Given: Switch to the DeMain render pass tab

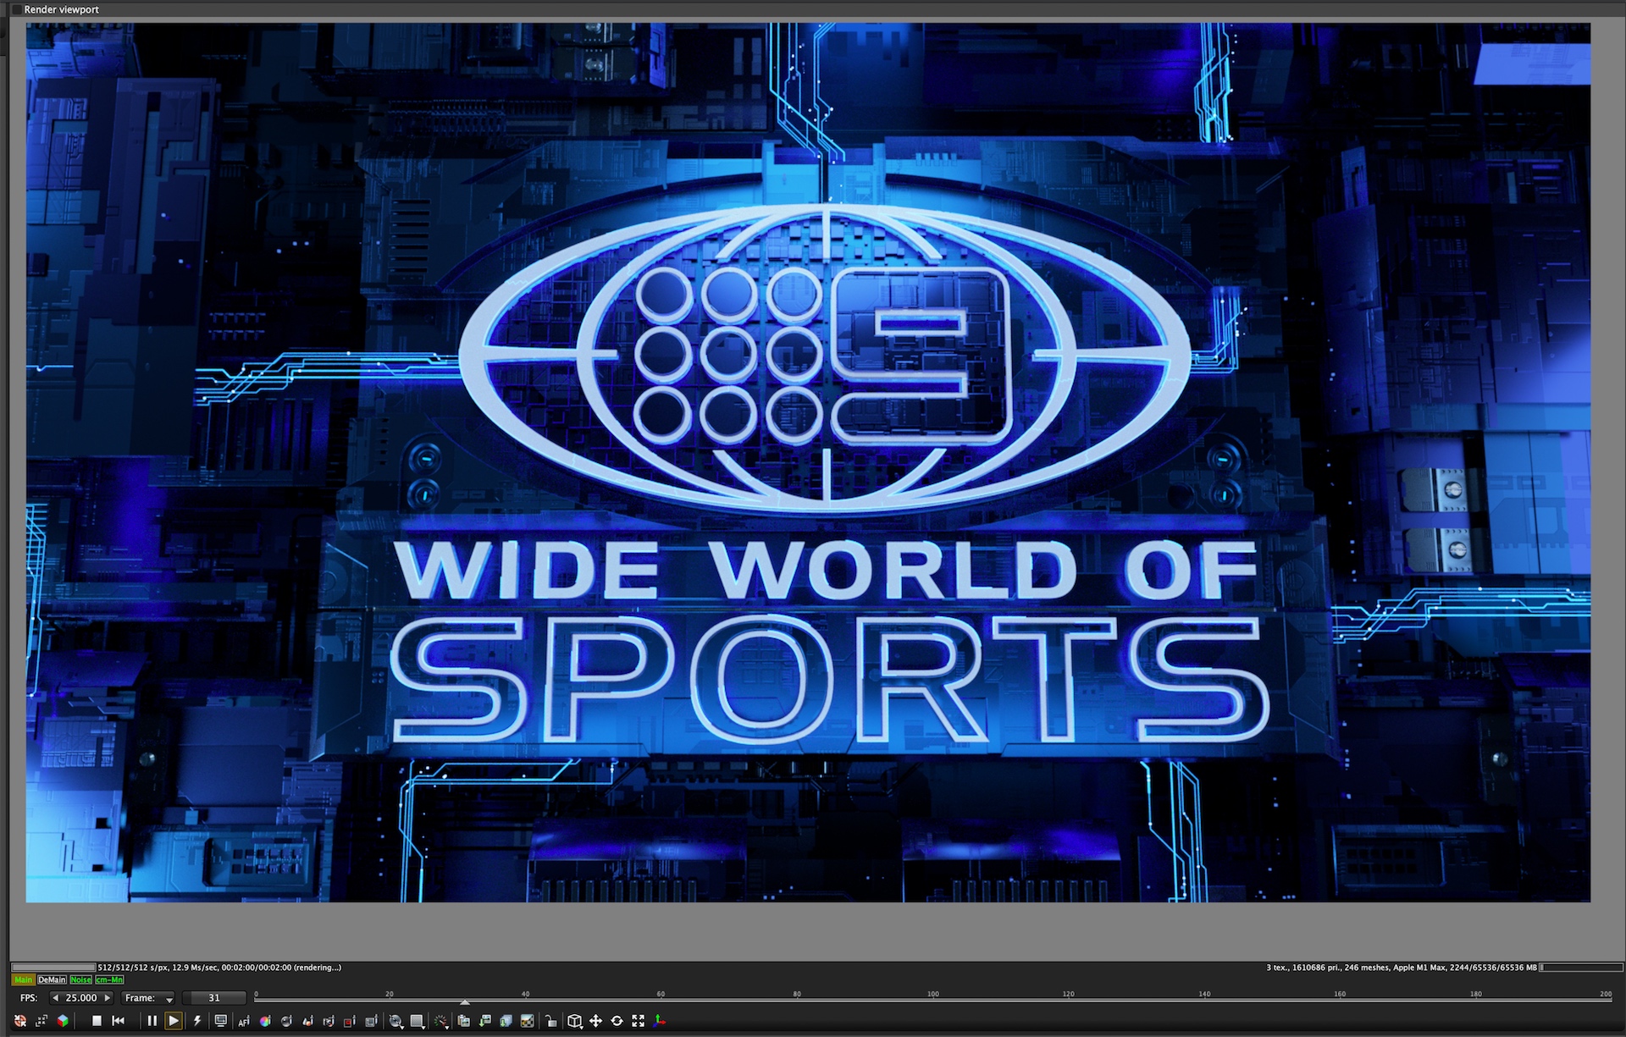Looking at the screenshot, I should point(52,979).
